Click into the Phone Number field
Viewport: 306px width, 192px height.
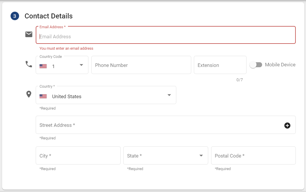[141, 65]
